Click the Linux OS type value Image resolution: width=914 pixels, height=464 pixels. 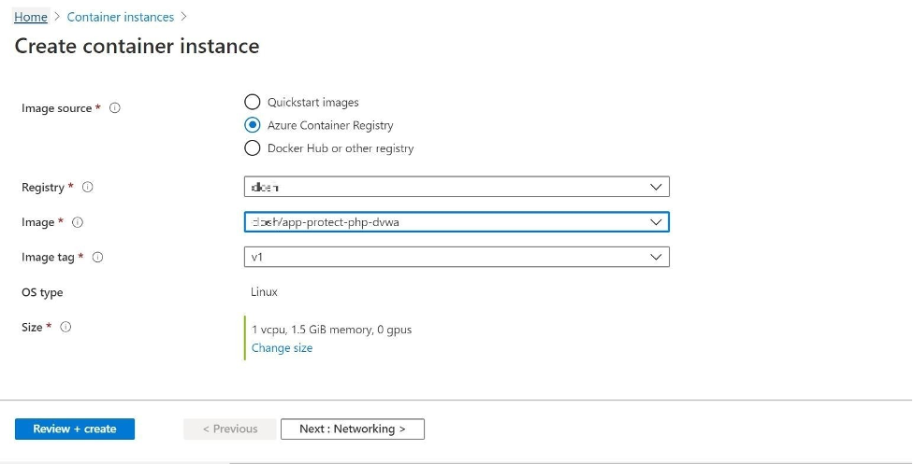coord(264,292)
